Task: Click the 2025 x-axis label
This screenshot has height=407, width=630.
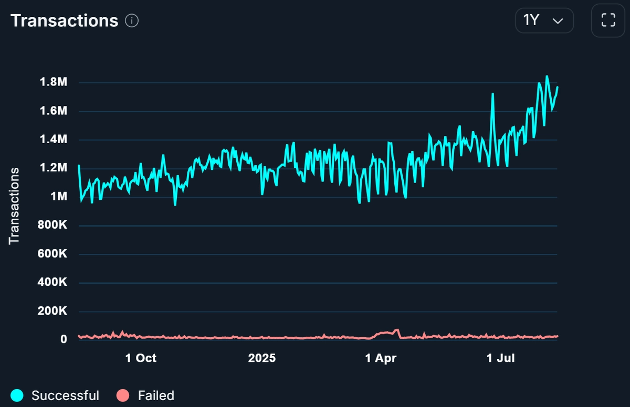Action: pos(261,358)
